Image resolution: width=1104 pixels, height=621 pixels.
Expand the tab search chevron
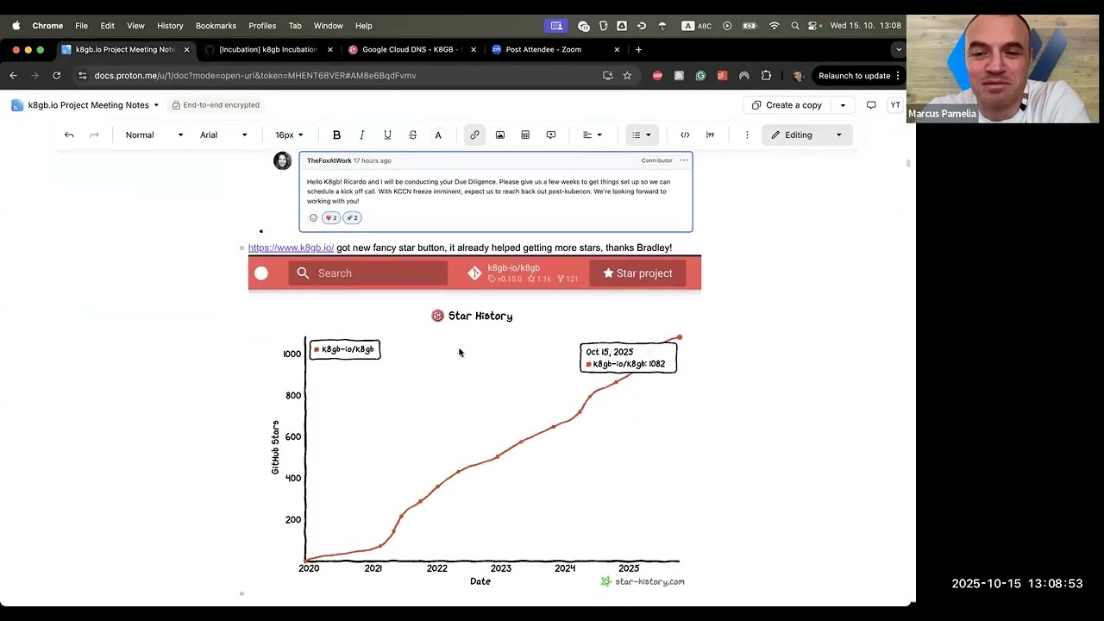[899, 50]
